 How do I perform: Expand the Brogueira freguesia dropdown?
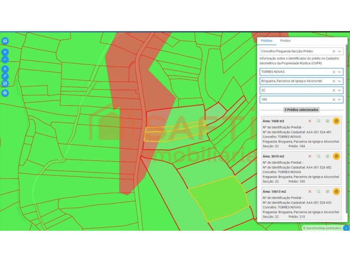click(x=339, y=81)
